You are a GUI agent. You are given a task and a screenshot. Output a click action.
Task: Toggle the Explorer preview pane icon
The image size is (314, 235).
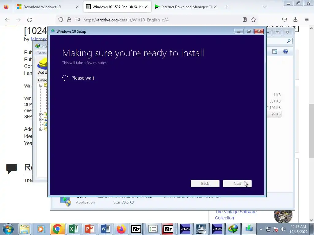[275, 51]
